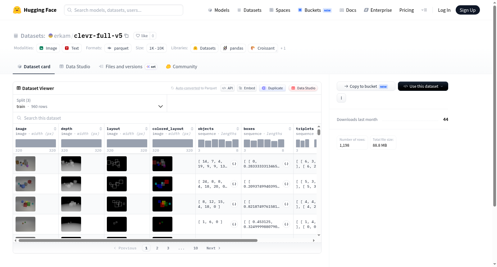Open the erkam user profile link
Image resolution: width=497 pixels, height=267 pixels.
click(62, 36)
